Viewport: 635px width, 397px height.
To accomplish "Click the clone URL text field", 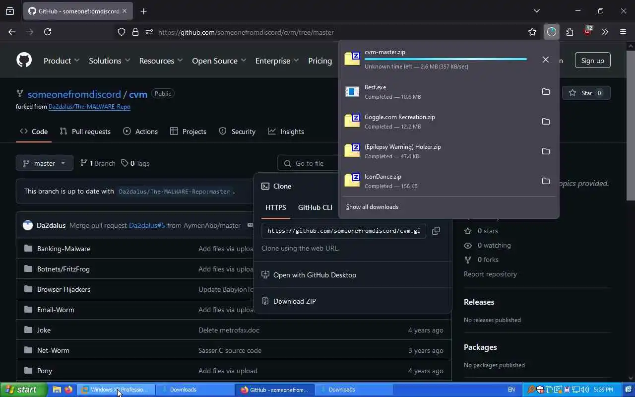I will click(x=344, y=231).
